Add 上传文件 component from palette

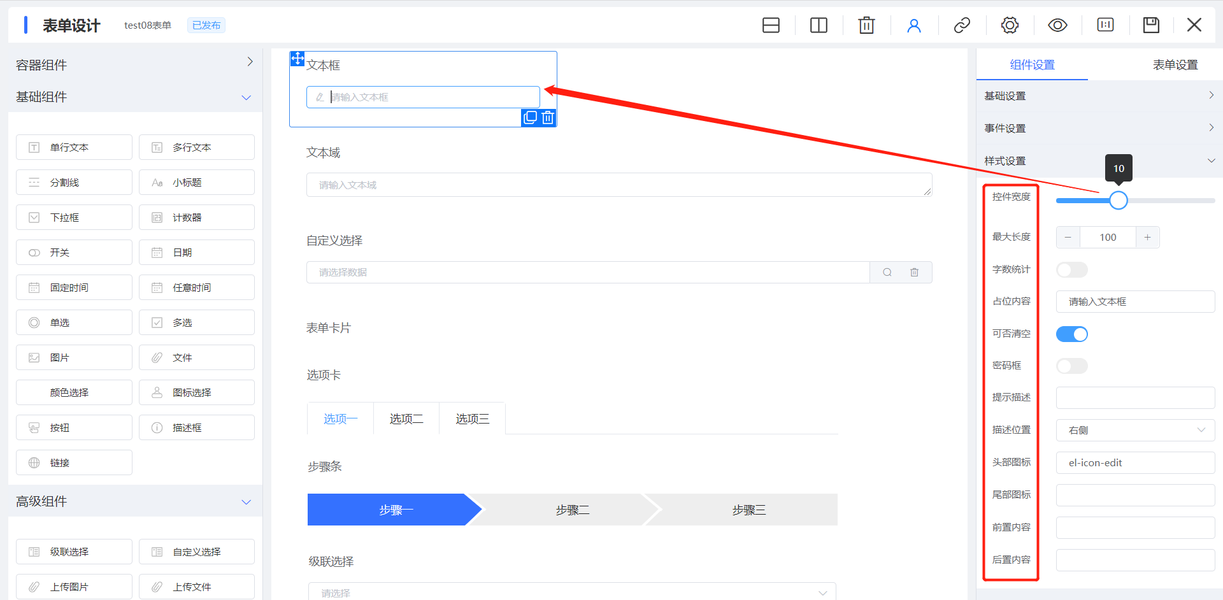[x=197, y=587]
